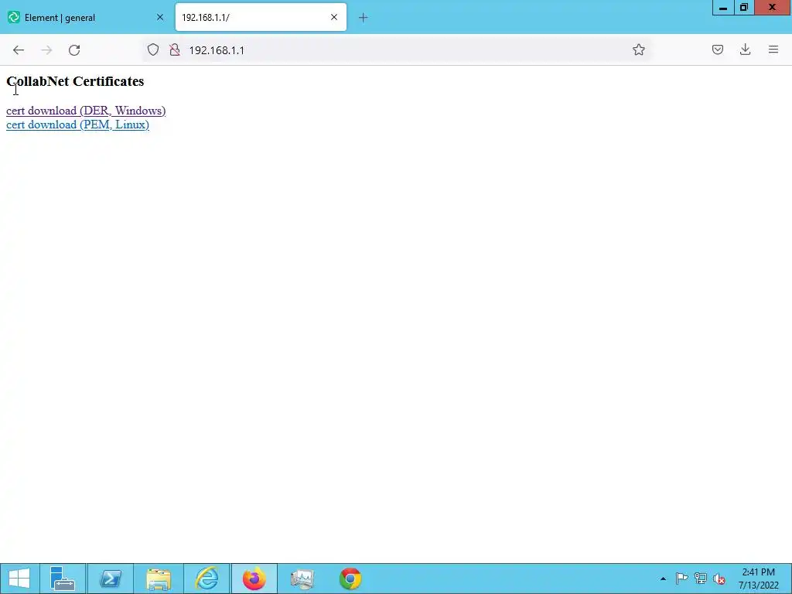This screenshot has height=594, width=792.
Task: Bookmark this page with the star icon
Action: pos(638,49)
